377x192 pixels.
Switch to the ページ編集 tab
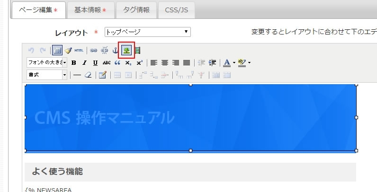[x=39, y=10]
